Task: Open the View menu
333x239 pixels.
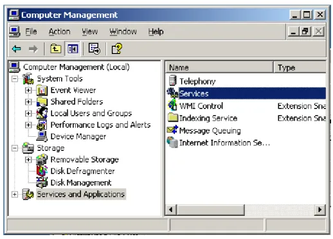Action: (90, 31)
